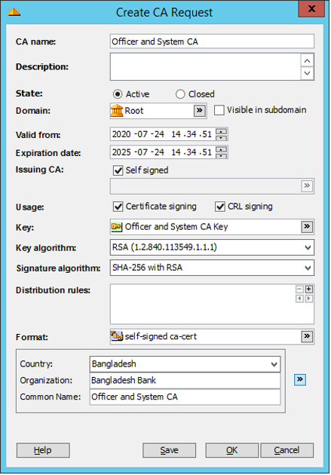
Task: Confirm with the OK button
Action: tap(232, 450)
